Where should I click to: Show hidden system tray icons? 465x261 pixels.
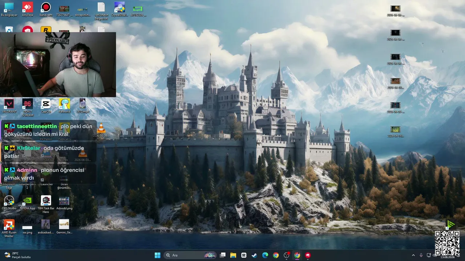point(413,255)
